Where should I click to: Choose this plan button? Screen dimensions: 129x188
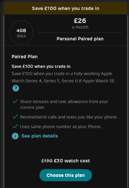coord(66,175)
